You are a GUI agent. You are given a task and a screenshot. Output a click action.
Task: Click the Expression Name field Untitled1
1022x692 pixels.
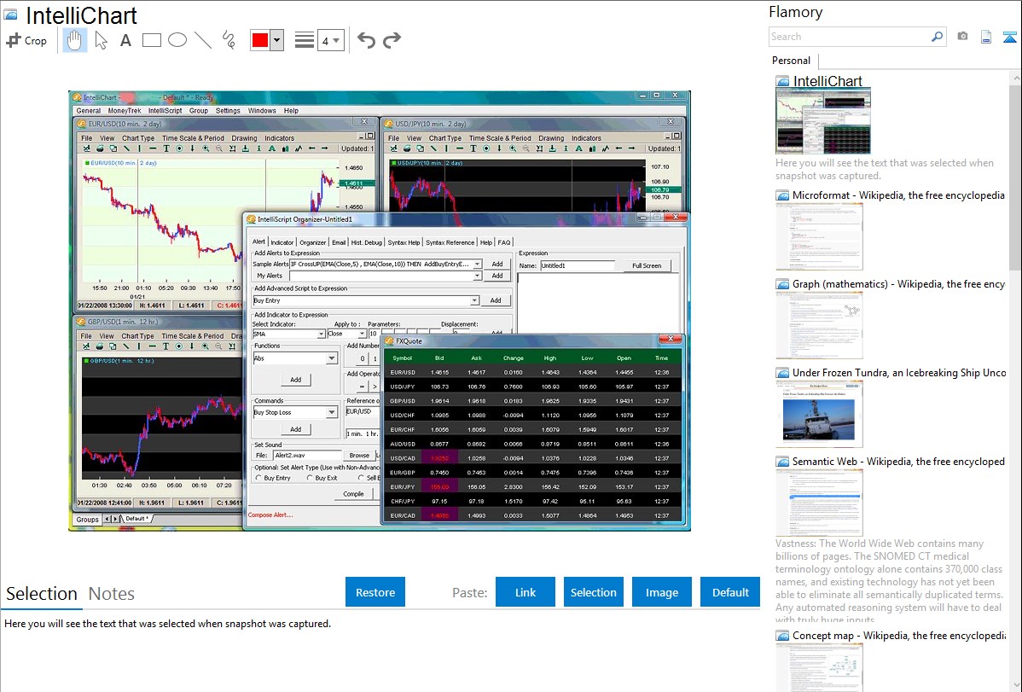coord(578,265)
